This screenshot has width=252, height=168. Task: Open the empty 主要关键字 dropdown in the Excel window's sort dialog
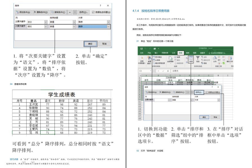pos(169,100)
